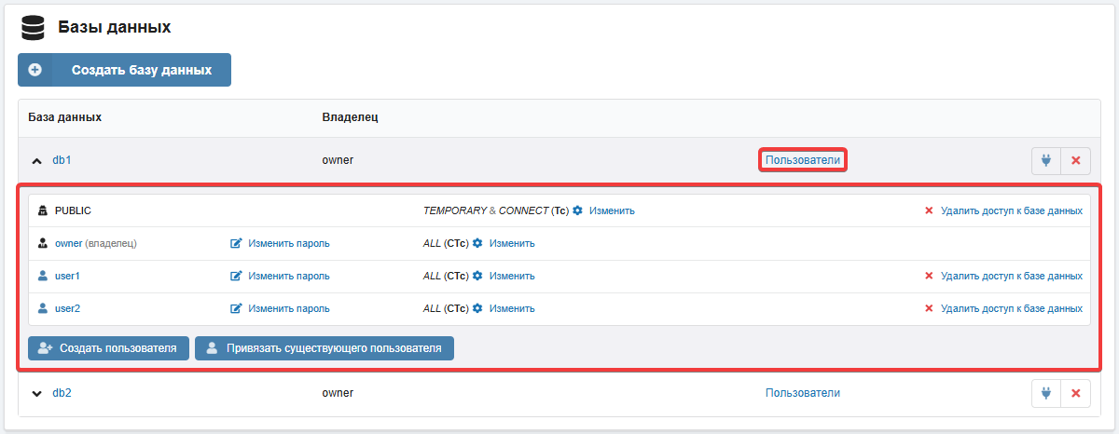
Task: Open the Пользователи link for db2
Action: [x=802, y=393]
